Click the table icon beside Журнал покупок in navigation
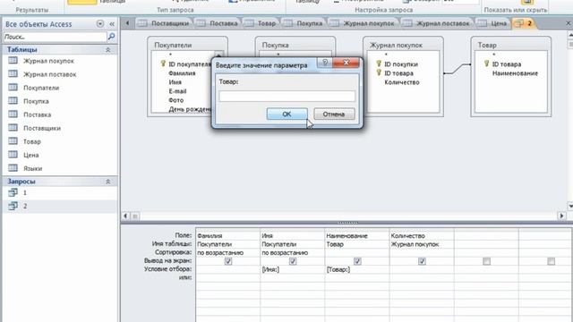 13,61
